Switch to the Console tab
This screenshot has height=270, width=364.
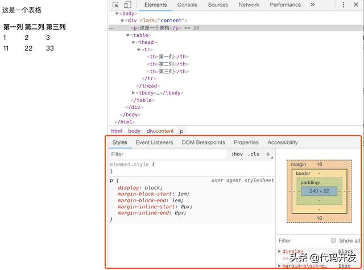pos(187,5)
